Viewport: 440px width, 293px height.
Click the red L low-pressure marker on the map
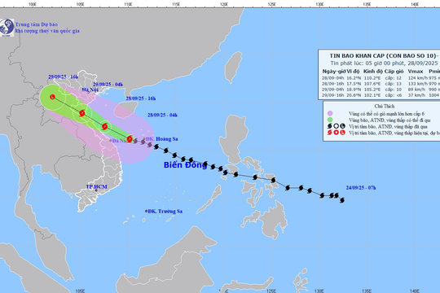(x=52, y=97)
